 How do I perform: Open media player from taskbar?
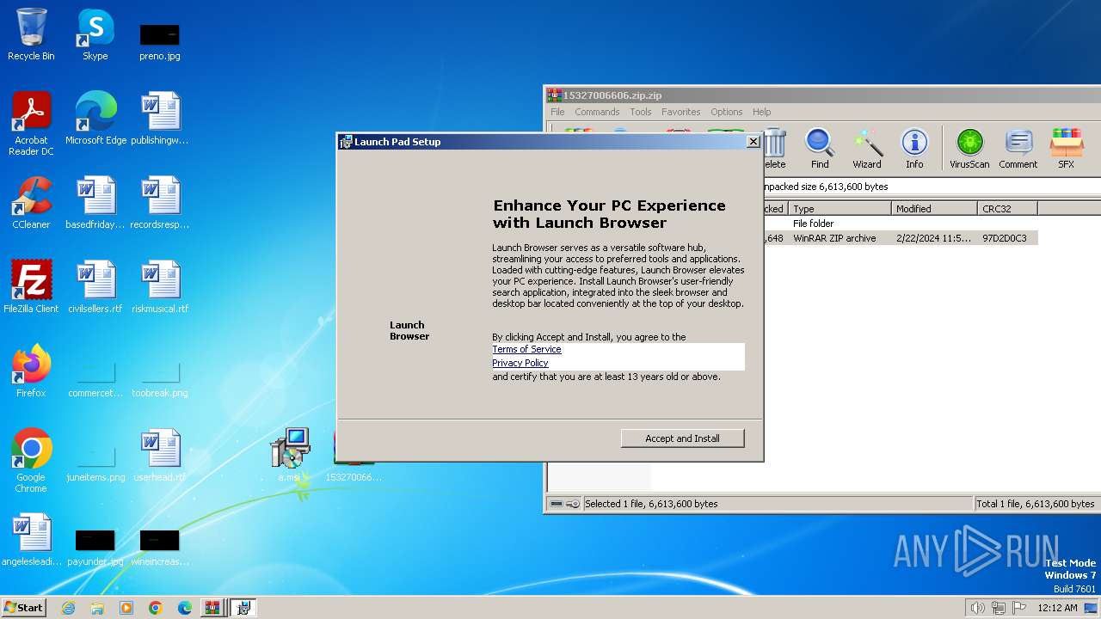(x=126, y=608)
